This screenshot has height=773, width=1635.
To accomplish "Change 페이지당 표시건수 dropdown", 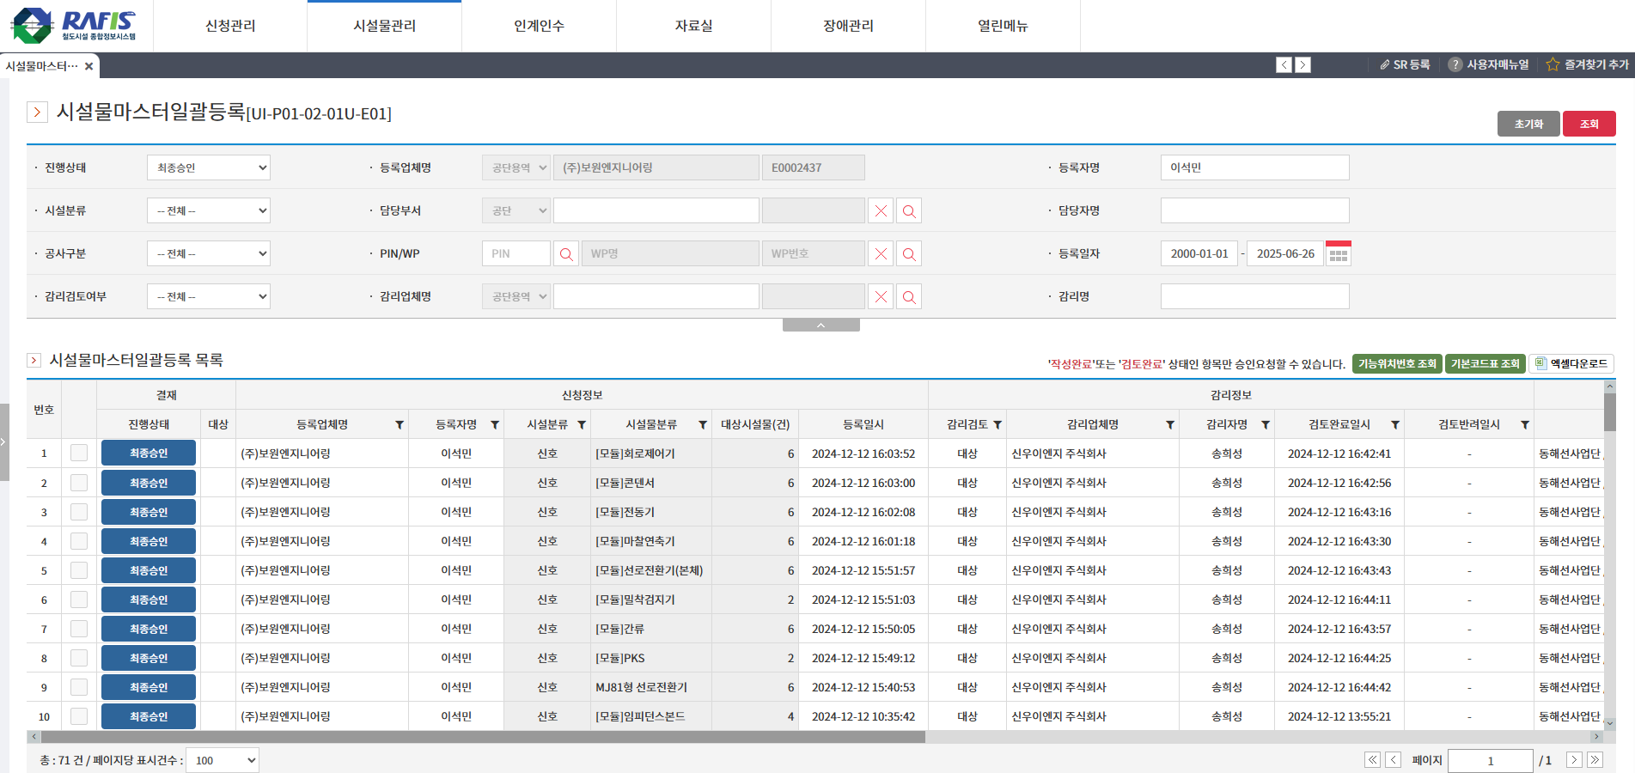I will [223, 760].
